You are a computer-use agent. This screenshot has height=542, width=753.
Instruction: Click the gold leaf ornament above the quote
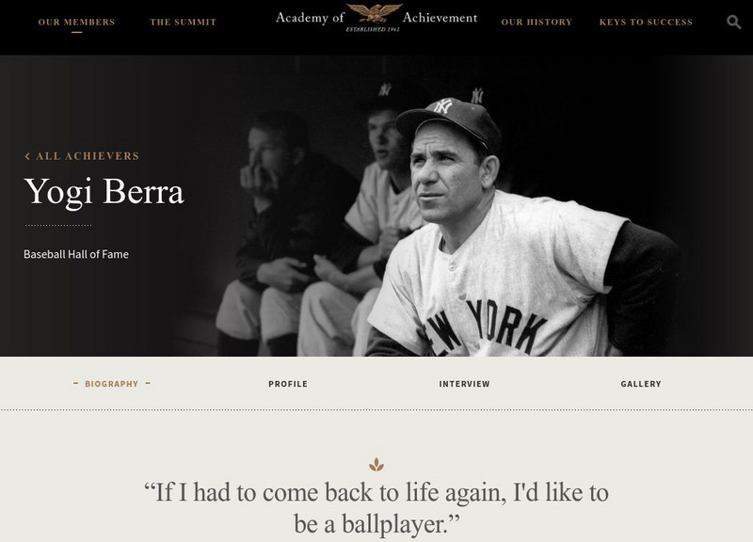click(x=376, y=464)
